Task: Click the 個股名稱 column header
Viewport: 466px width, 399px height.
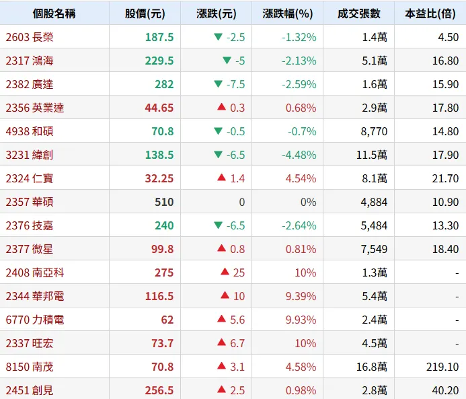Action: coord(54,13)
